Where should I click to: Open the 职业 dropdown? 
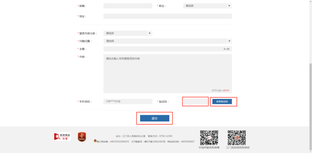tap(207, 6)
